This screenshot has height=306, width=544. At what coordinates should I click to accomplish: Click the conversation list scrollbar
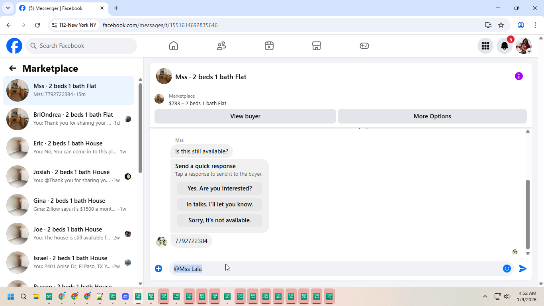pyautogui.click(x=140, y=127)
